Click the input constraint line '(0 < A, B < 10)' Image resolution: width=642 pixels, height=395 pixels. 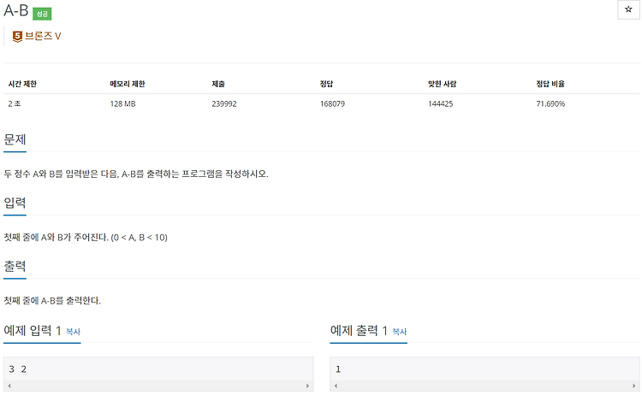pyautogui.click(x=140, y=238)
